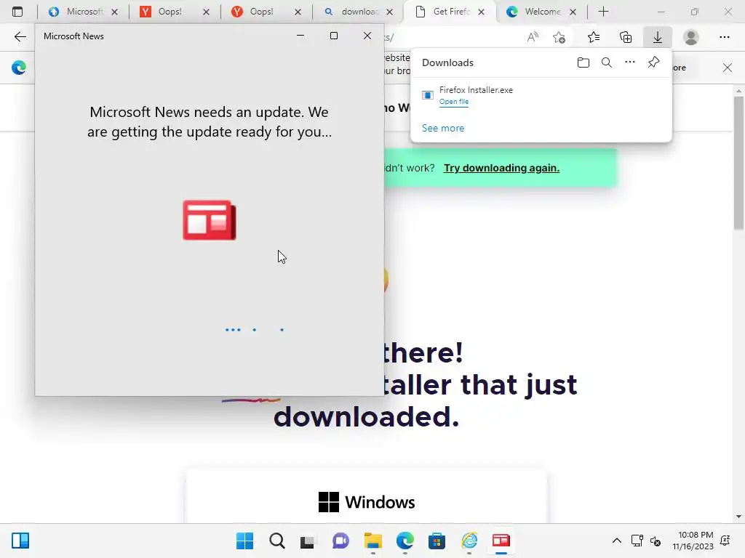Open notification center icon
Screen dimensions: 745x558
725,541
